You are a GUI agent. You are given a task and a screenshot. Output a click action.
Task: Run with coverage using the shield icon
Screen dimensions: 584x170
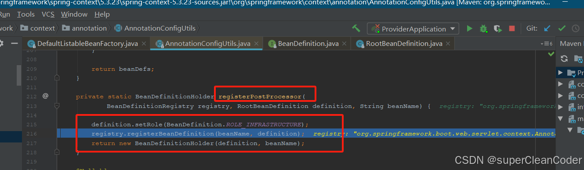coord(497,28)
